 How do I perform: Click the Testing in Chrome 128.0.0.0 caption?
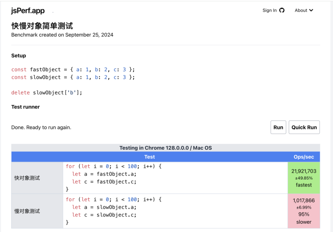tap(165, 148)
